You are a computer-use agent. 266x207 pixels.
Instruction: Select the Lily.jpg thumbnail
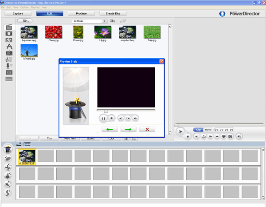tap(103, 32)
